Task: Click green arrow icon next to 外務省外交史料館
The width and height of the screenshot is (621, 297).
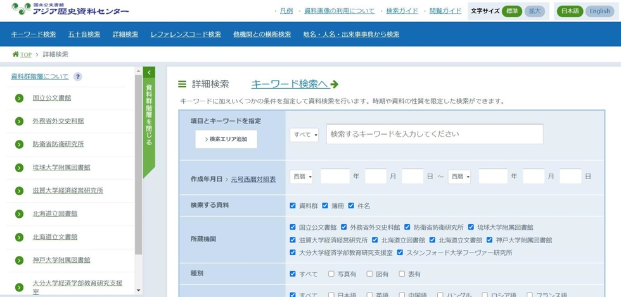Action: tap(20, 121)
